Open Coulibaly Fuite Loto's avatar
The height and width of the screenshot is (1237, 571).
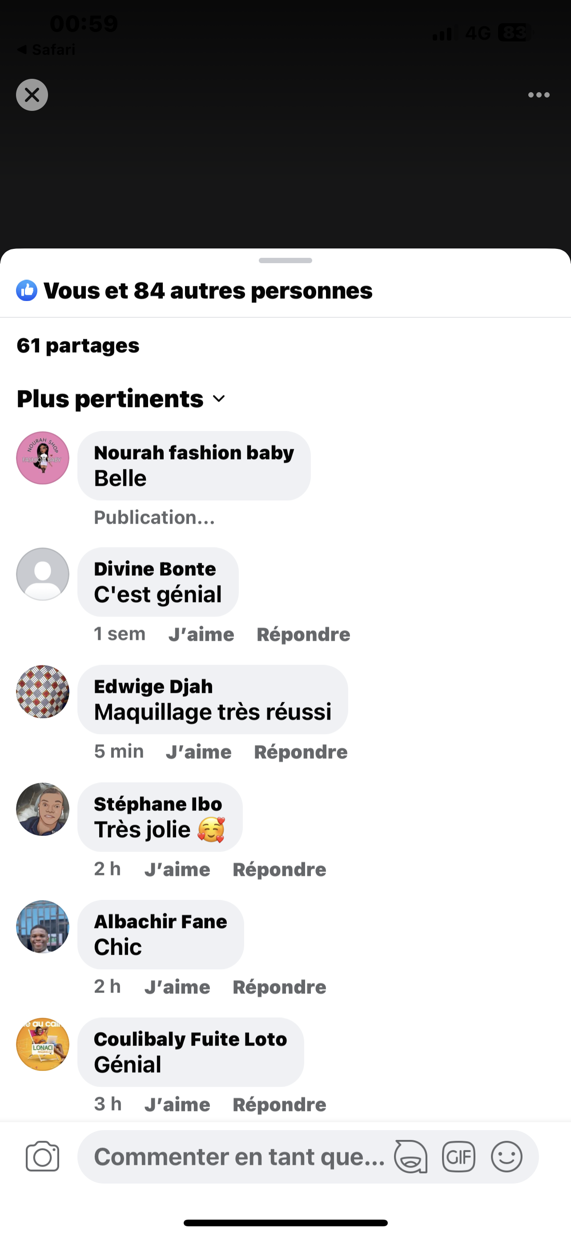click(43, 1044)
